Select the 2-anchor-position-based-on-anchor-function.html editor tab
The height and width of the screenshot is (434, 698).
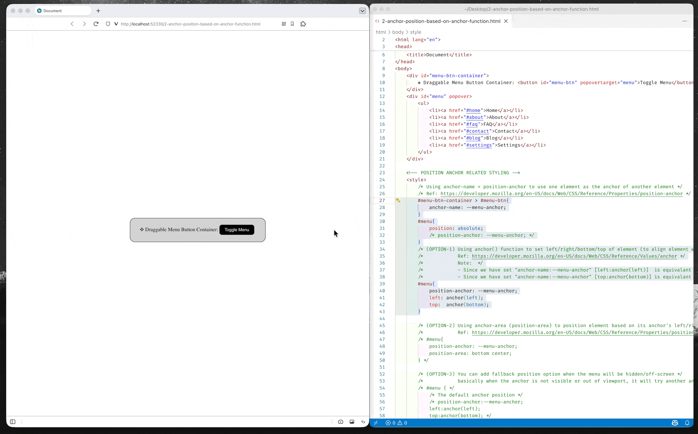pyautogui.click(x=441, y=21)
